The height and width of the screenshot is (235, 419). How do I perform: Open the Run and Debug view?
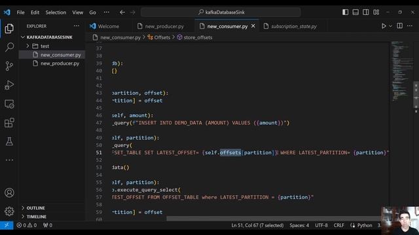9,85
